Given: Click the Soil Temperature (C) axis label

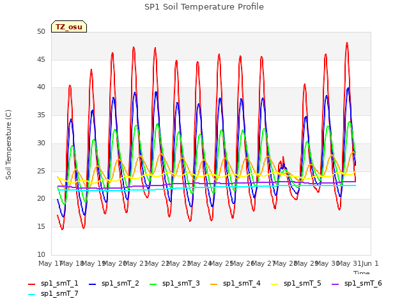Looking at the screenshot, I should 8,145.
